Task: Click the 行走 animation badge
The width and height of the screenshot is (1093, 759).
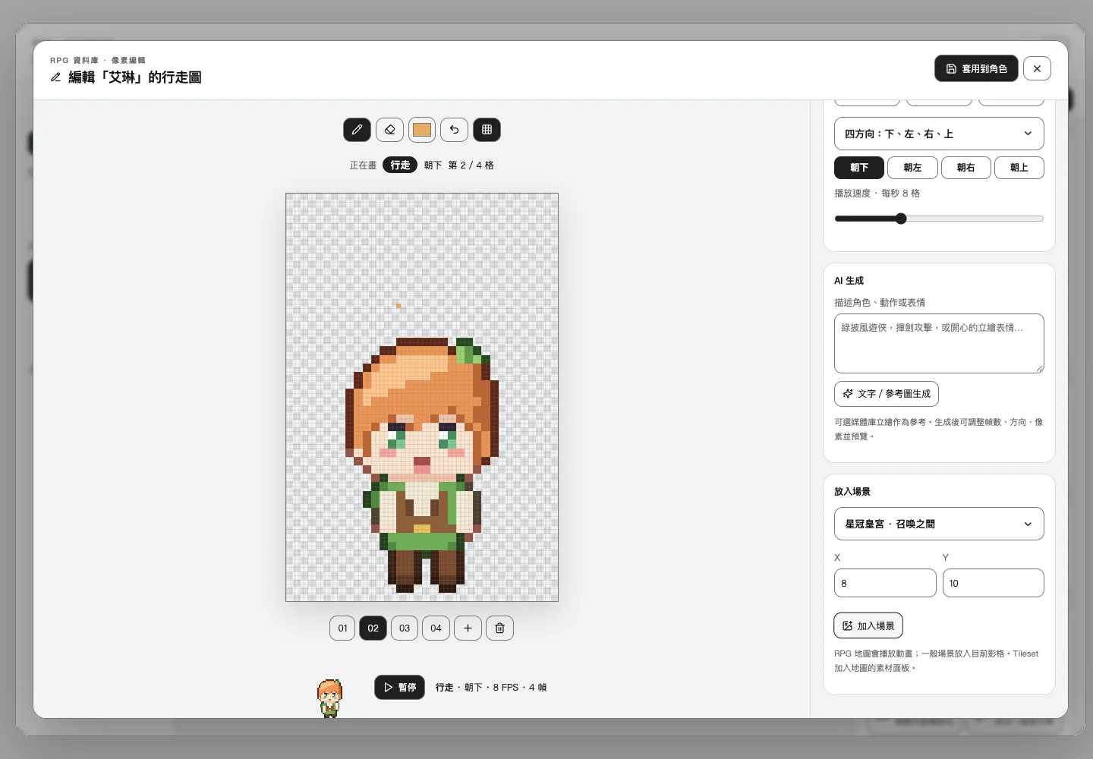Action: (400, 165)
